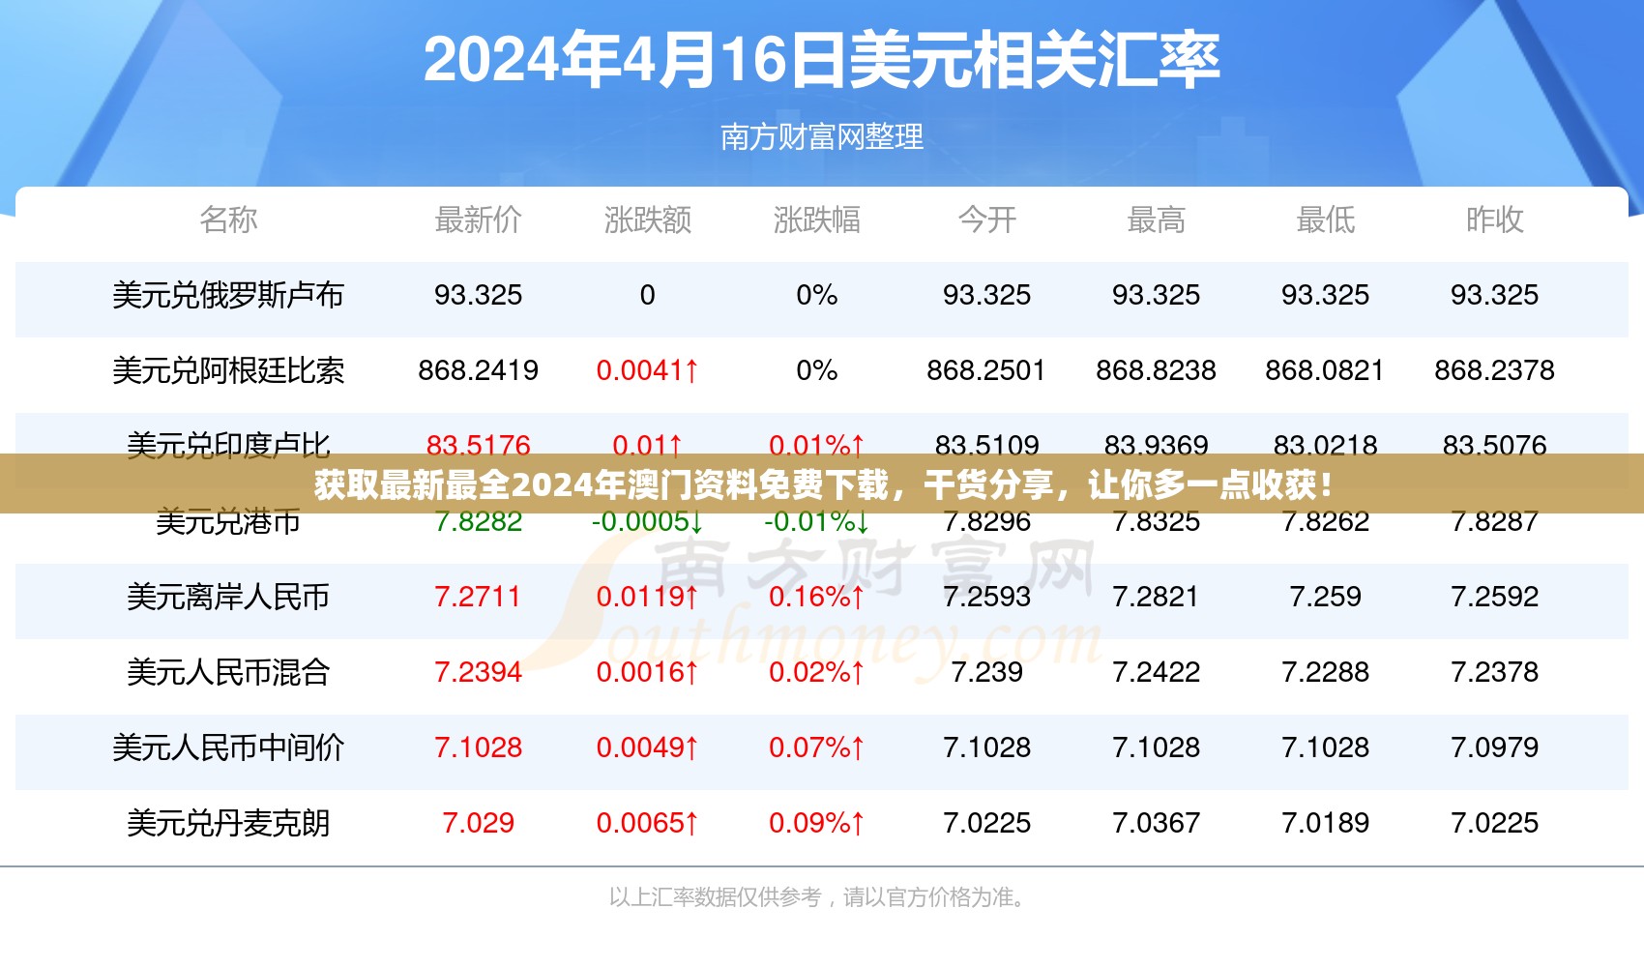Select the title 2024年4月16日美元相关汇率
This screenshot has height=967, width=1644.
pos(822,59)
